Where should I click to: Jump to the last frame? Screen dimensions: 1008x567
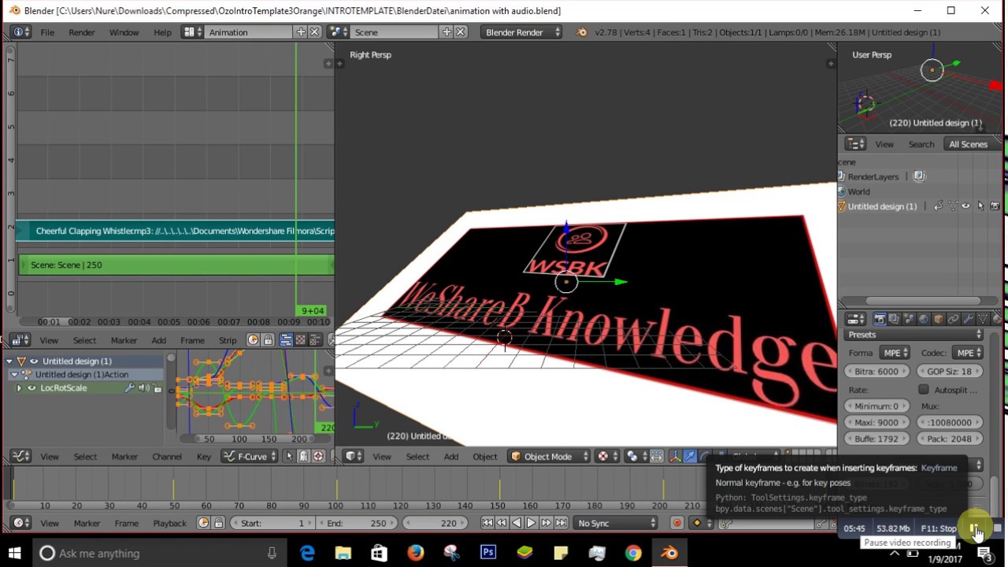tap(561, 523)
